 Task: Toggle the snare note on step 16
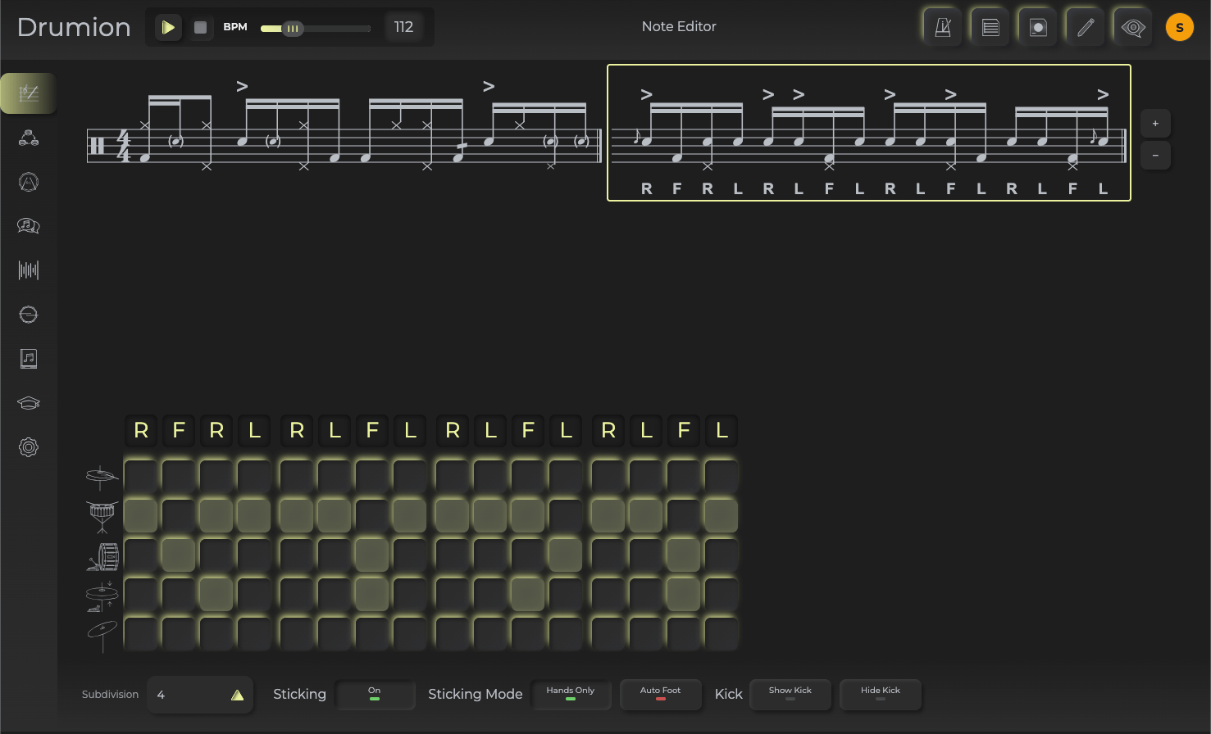click(x=721, y=516)
